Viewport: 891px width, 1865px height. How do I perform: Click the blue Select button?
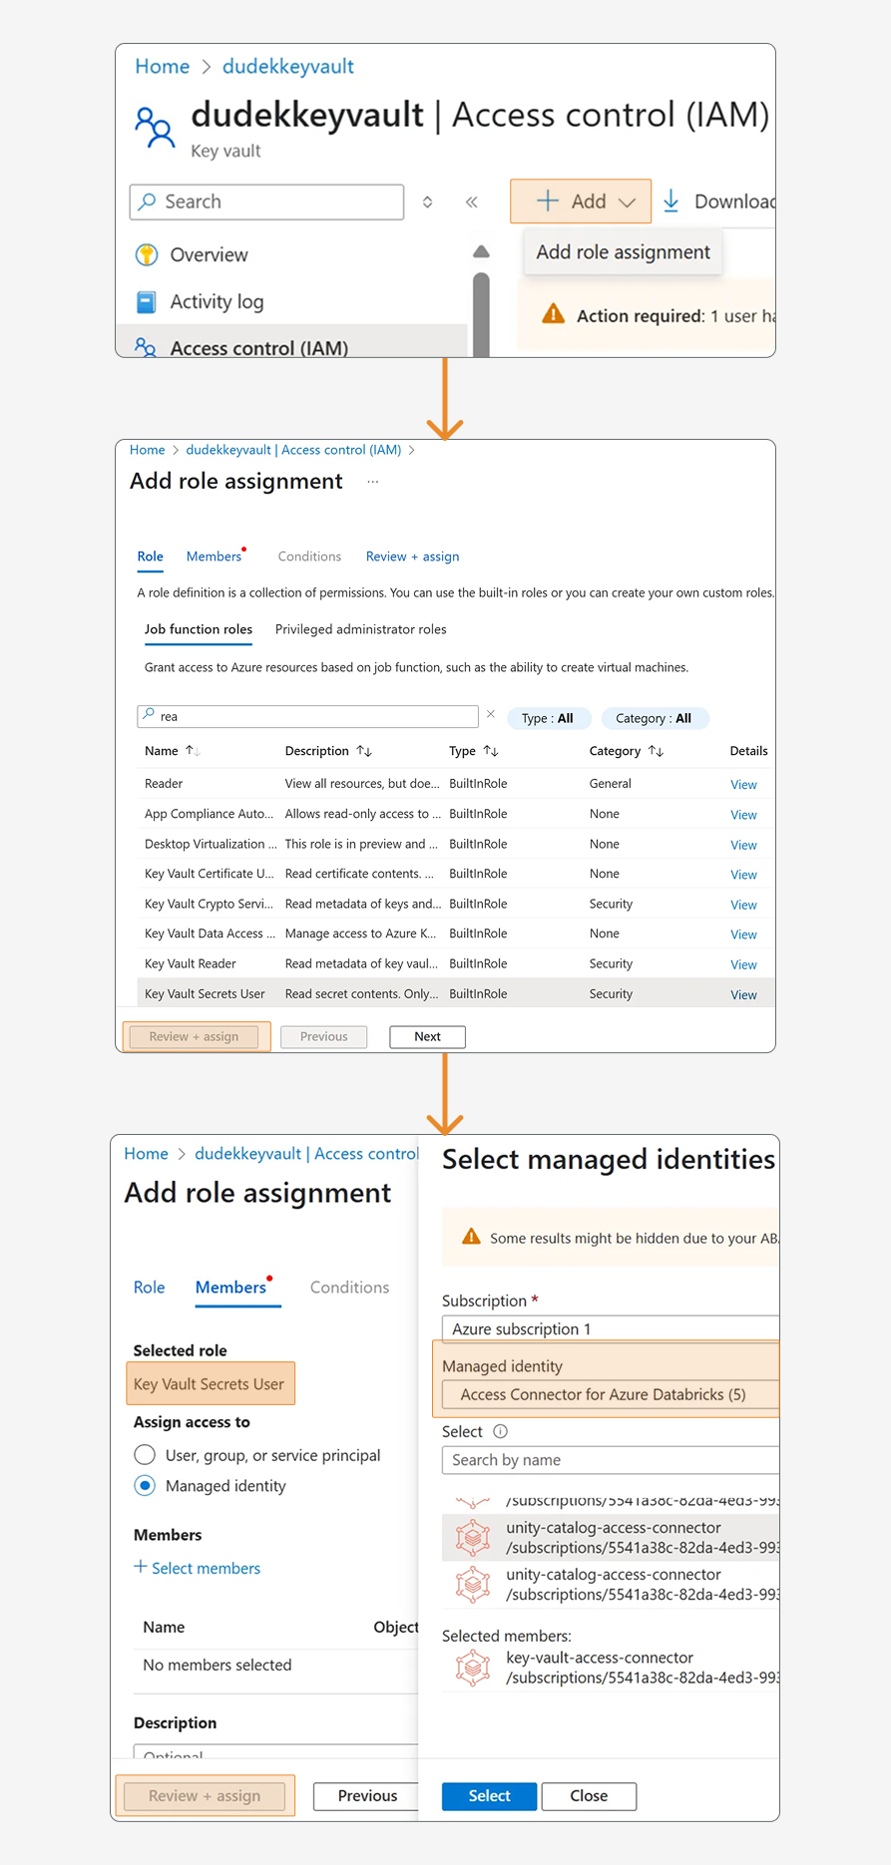coord(489,1795)
